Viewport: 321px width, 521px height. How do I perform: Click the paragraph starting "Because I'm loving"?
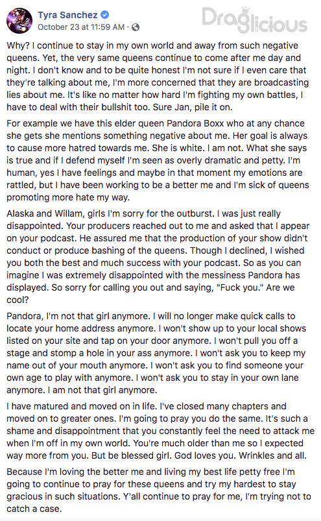(x=159, y=490)
